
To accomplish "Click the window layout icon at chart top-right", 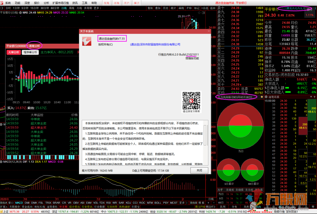I will pyautogui.click(x=203, y=13).
